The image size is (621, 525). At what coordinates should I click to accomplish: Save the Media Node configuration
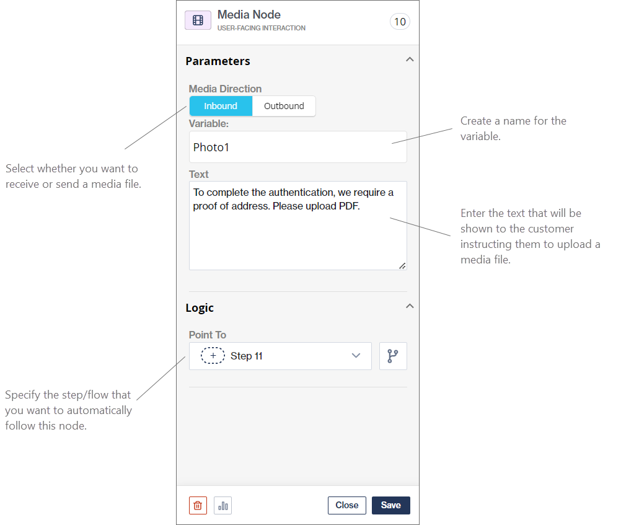tap(390, 505)
